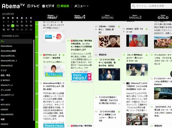Screen dimensions: 172x128
Task: Click the magnifier search icon
Action: 133,6
